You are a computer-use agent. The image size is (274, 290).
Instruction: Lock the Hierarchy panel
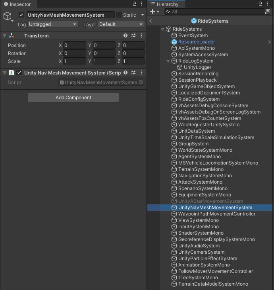[260, 4]
